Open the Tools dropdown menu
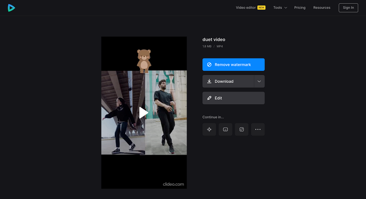Screen dimensions: 366x199 tap(280, 8)
